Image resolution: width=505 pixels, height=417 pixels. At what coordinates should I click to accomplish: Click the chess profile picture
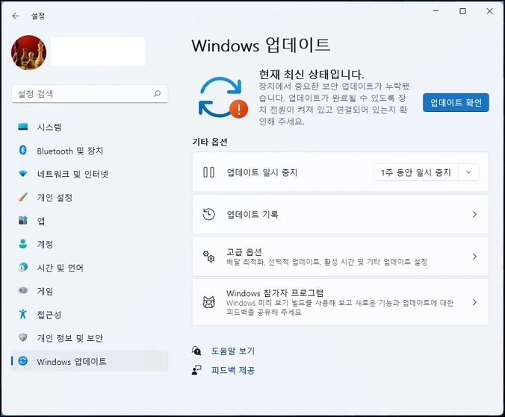coord(28,52)
